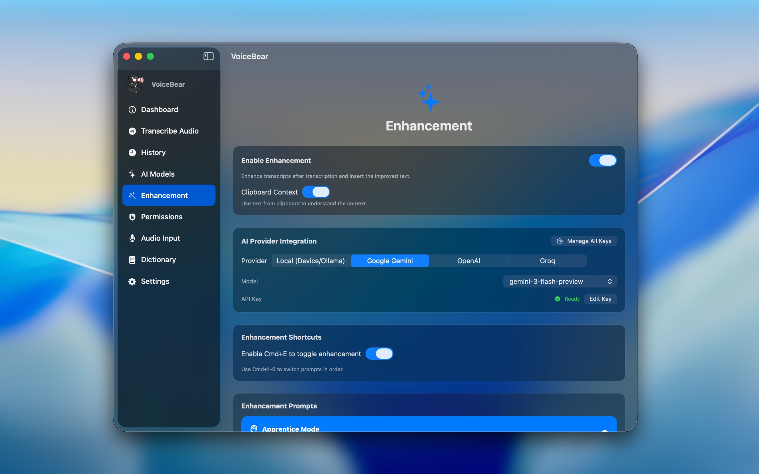Click the 'Use text from clipboard' description

click(304, 204)
